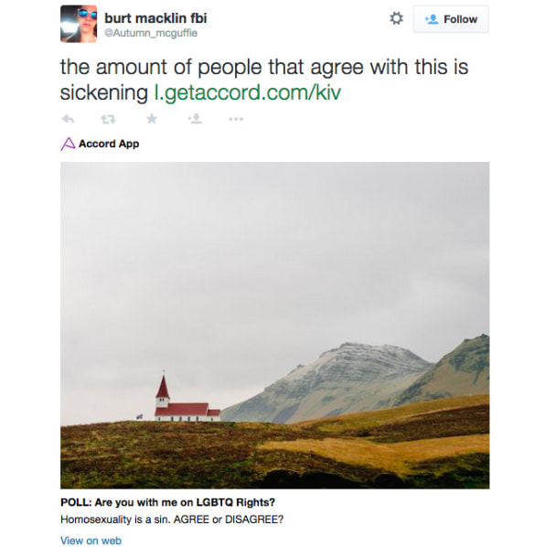Open the three-dots more options icon

tap(236, 119)
